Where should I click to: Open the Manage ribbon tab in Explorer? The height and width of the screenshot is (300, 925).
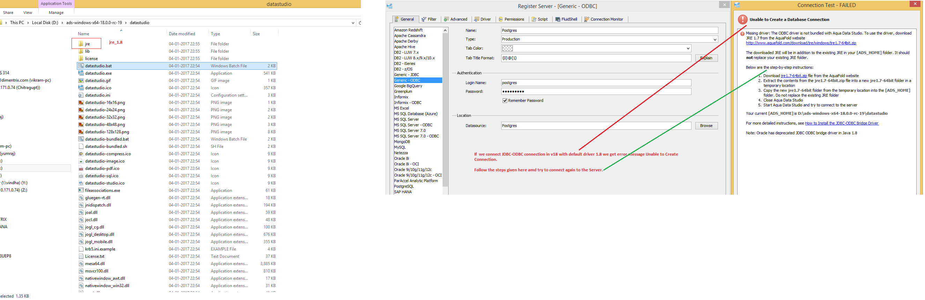[x=56, y=13]
